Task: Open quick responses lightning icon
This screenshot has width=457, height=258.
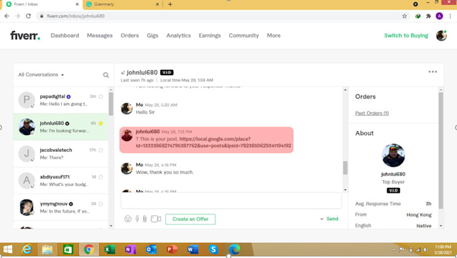Action: [137, 219]
